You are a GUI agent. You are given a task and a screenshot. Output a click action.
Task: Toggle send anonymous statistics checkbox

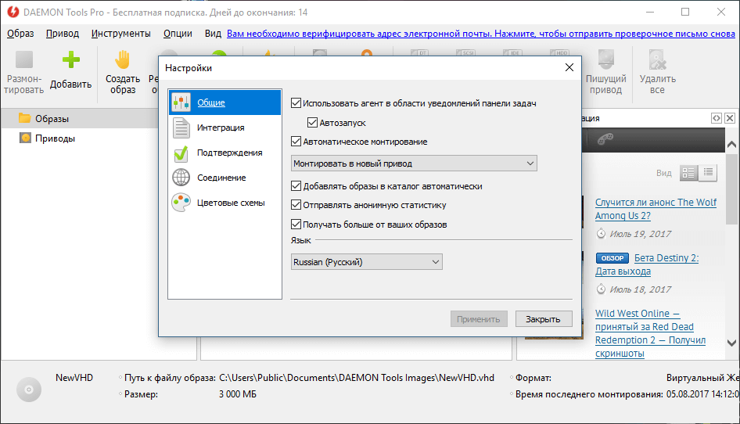click(296, 205)
